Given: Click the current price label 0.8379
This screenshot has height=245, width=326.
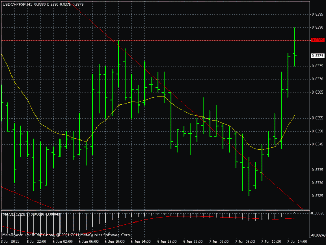Looking at the screenshot, I should [318, 56].
